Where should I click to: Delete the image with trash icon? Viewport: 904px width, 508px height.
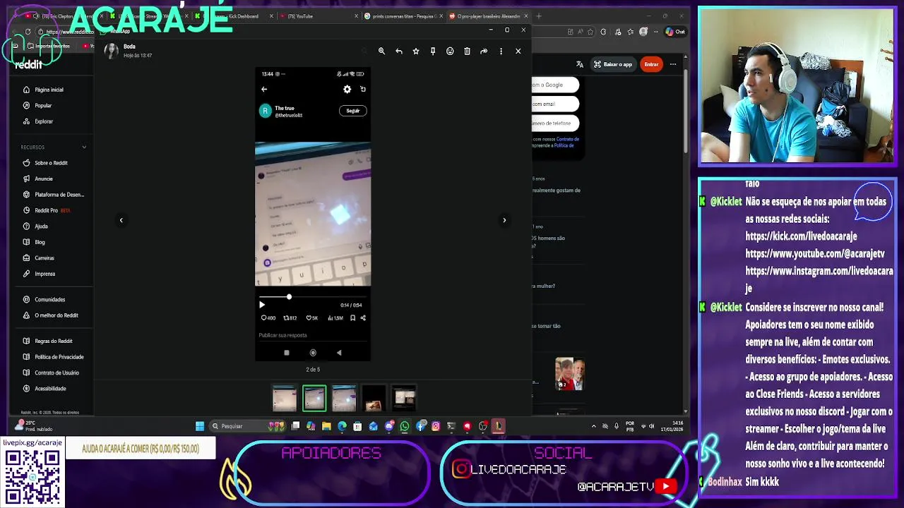467,51
